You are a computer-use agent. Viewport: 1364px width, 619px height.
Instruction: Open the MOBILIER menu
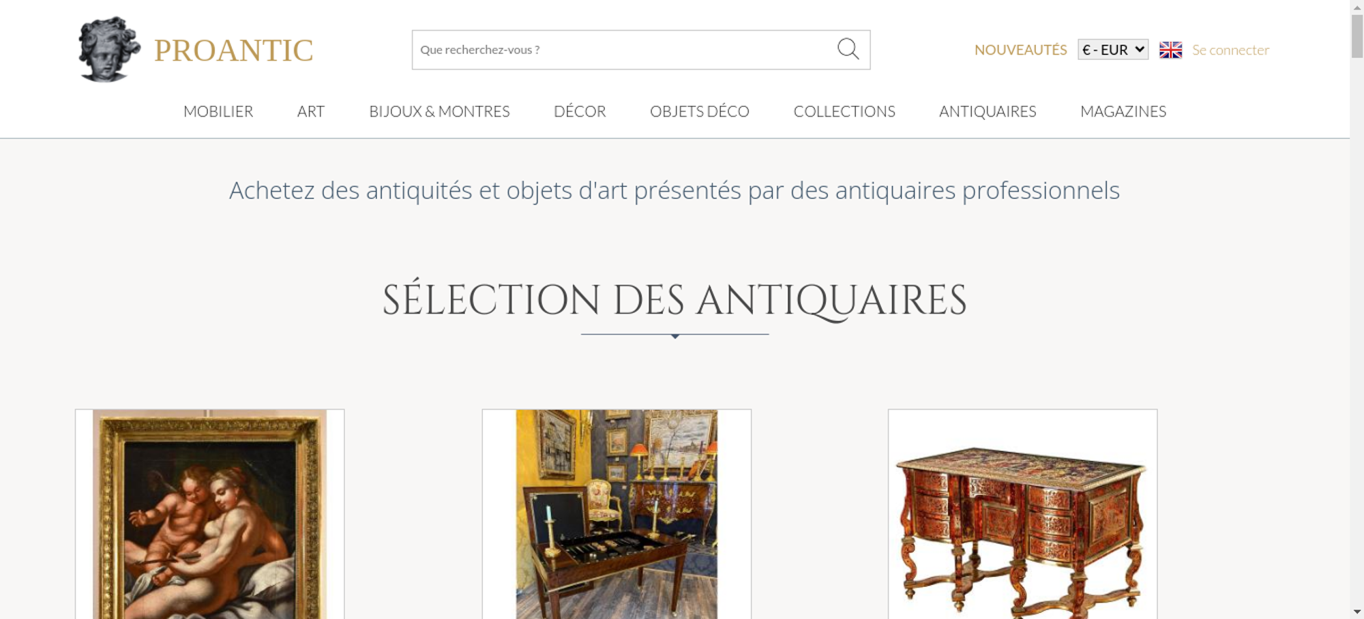pos(218,111)
